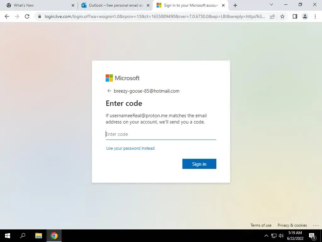Screen dimensions: 322x242
Task: Go back from breezy-goose-85 account arrow
Action: pyautogui.click(x=109, y=91)
